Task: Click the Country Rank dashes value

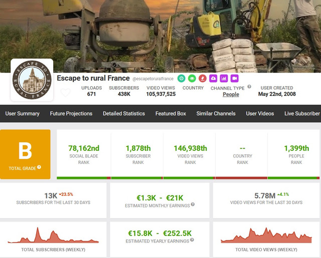Action: click(x=242, y=148)
